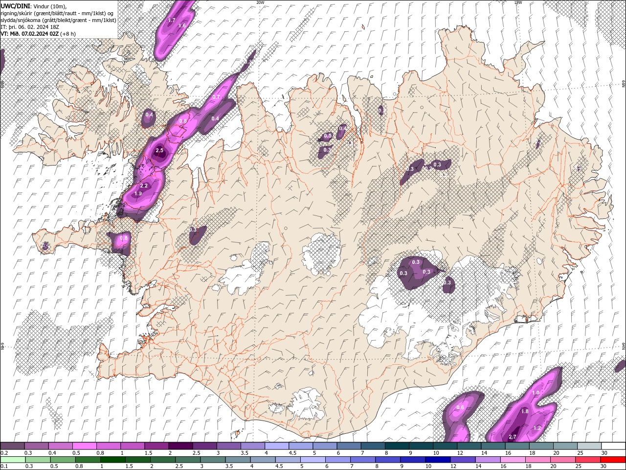This screenshot has height=470, width=626.
Task: Select the light lavender 4 swatch, upper legend row
Action: point(277,446)
